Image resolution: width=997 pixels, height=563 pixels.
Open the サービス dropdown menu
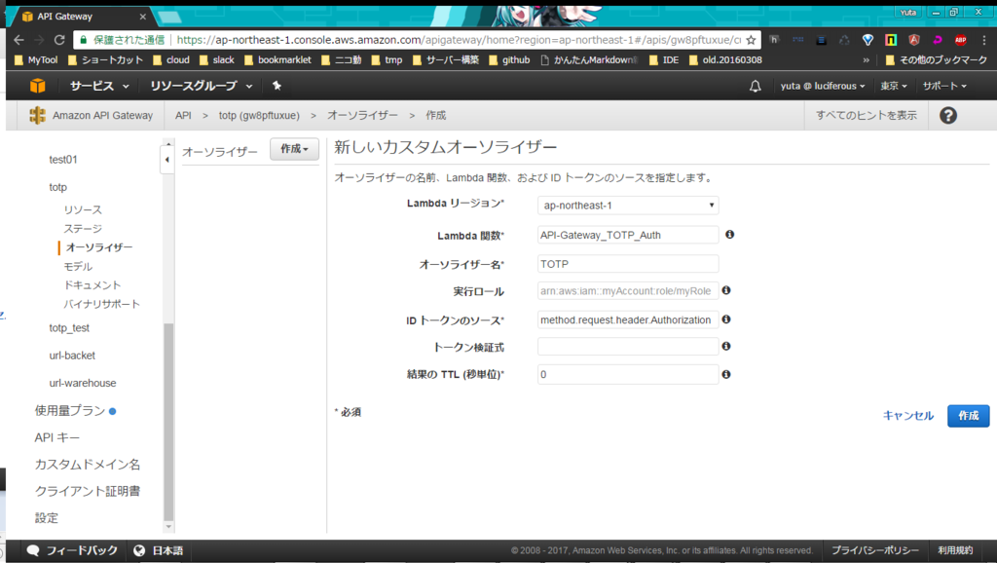(99, 86)
